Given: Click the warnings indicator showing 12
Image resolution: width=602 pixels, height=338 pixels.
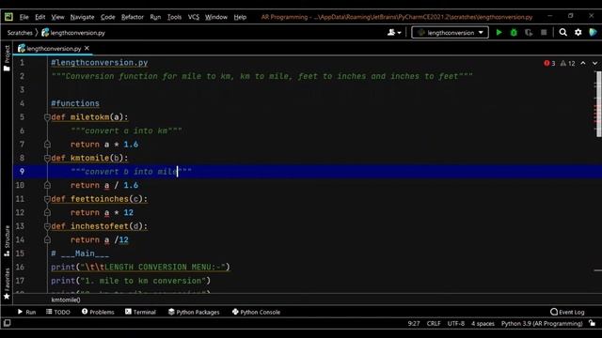Looking at the screenshot, I should [567, 63].
